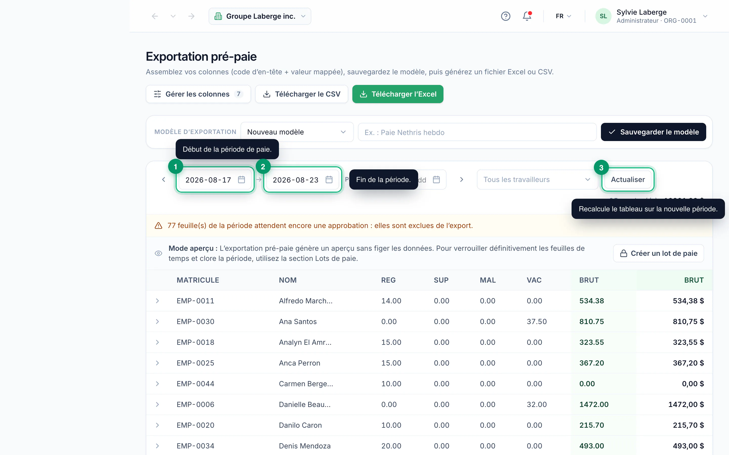Go forward with the right arrow

(x=191, y=16)
